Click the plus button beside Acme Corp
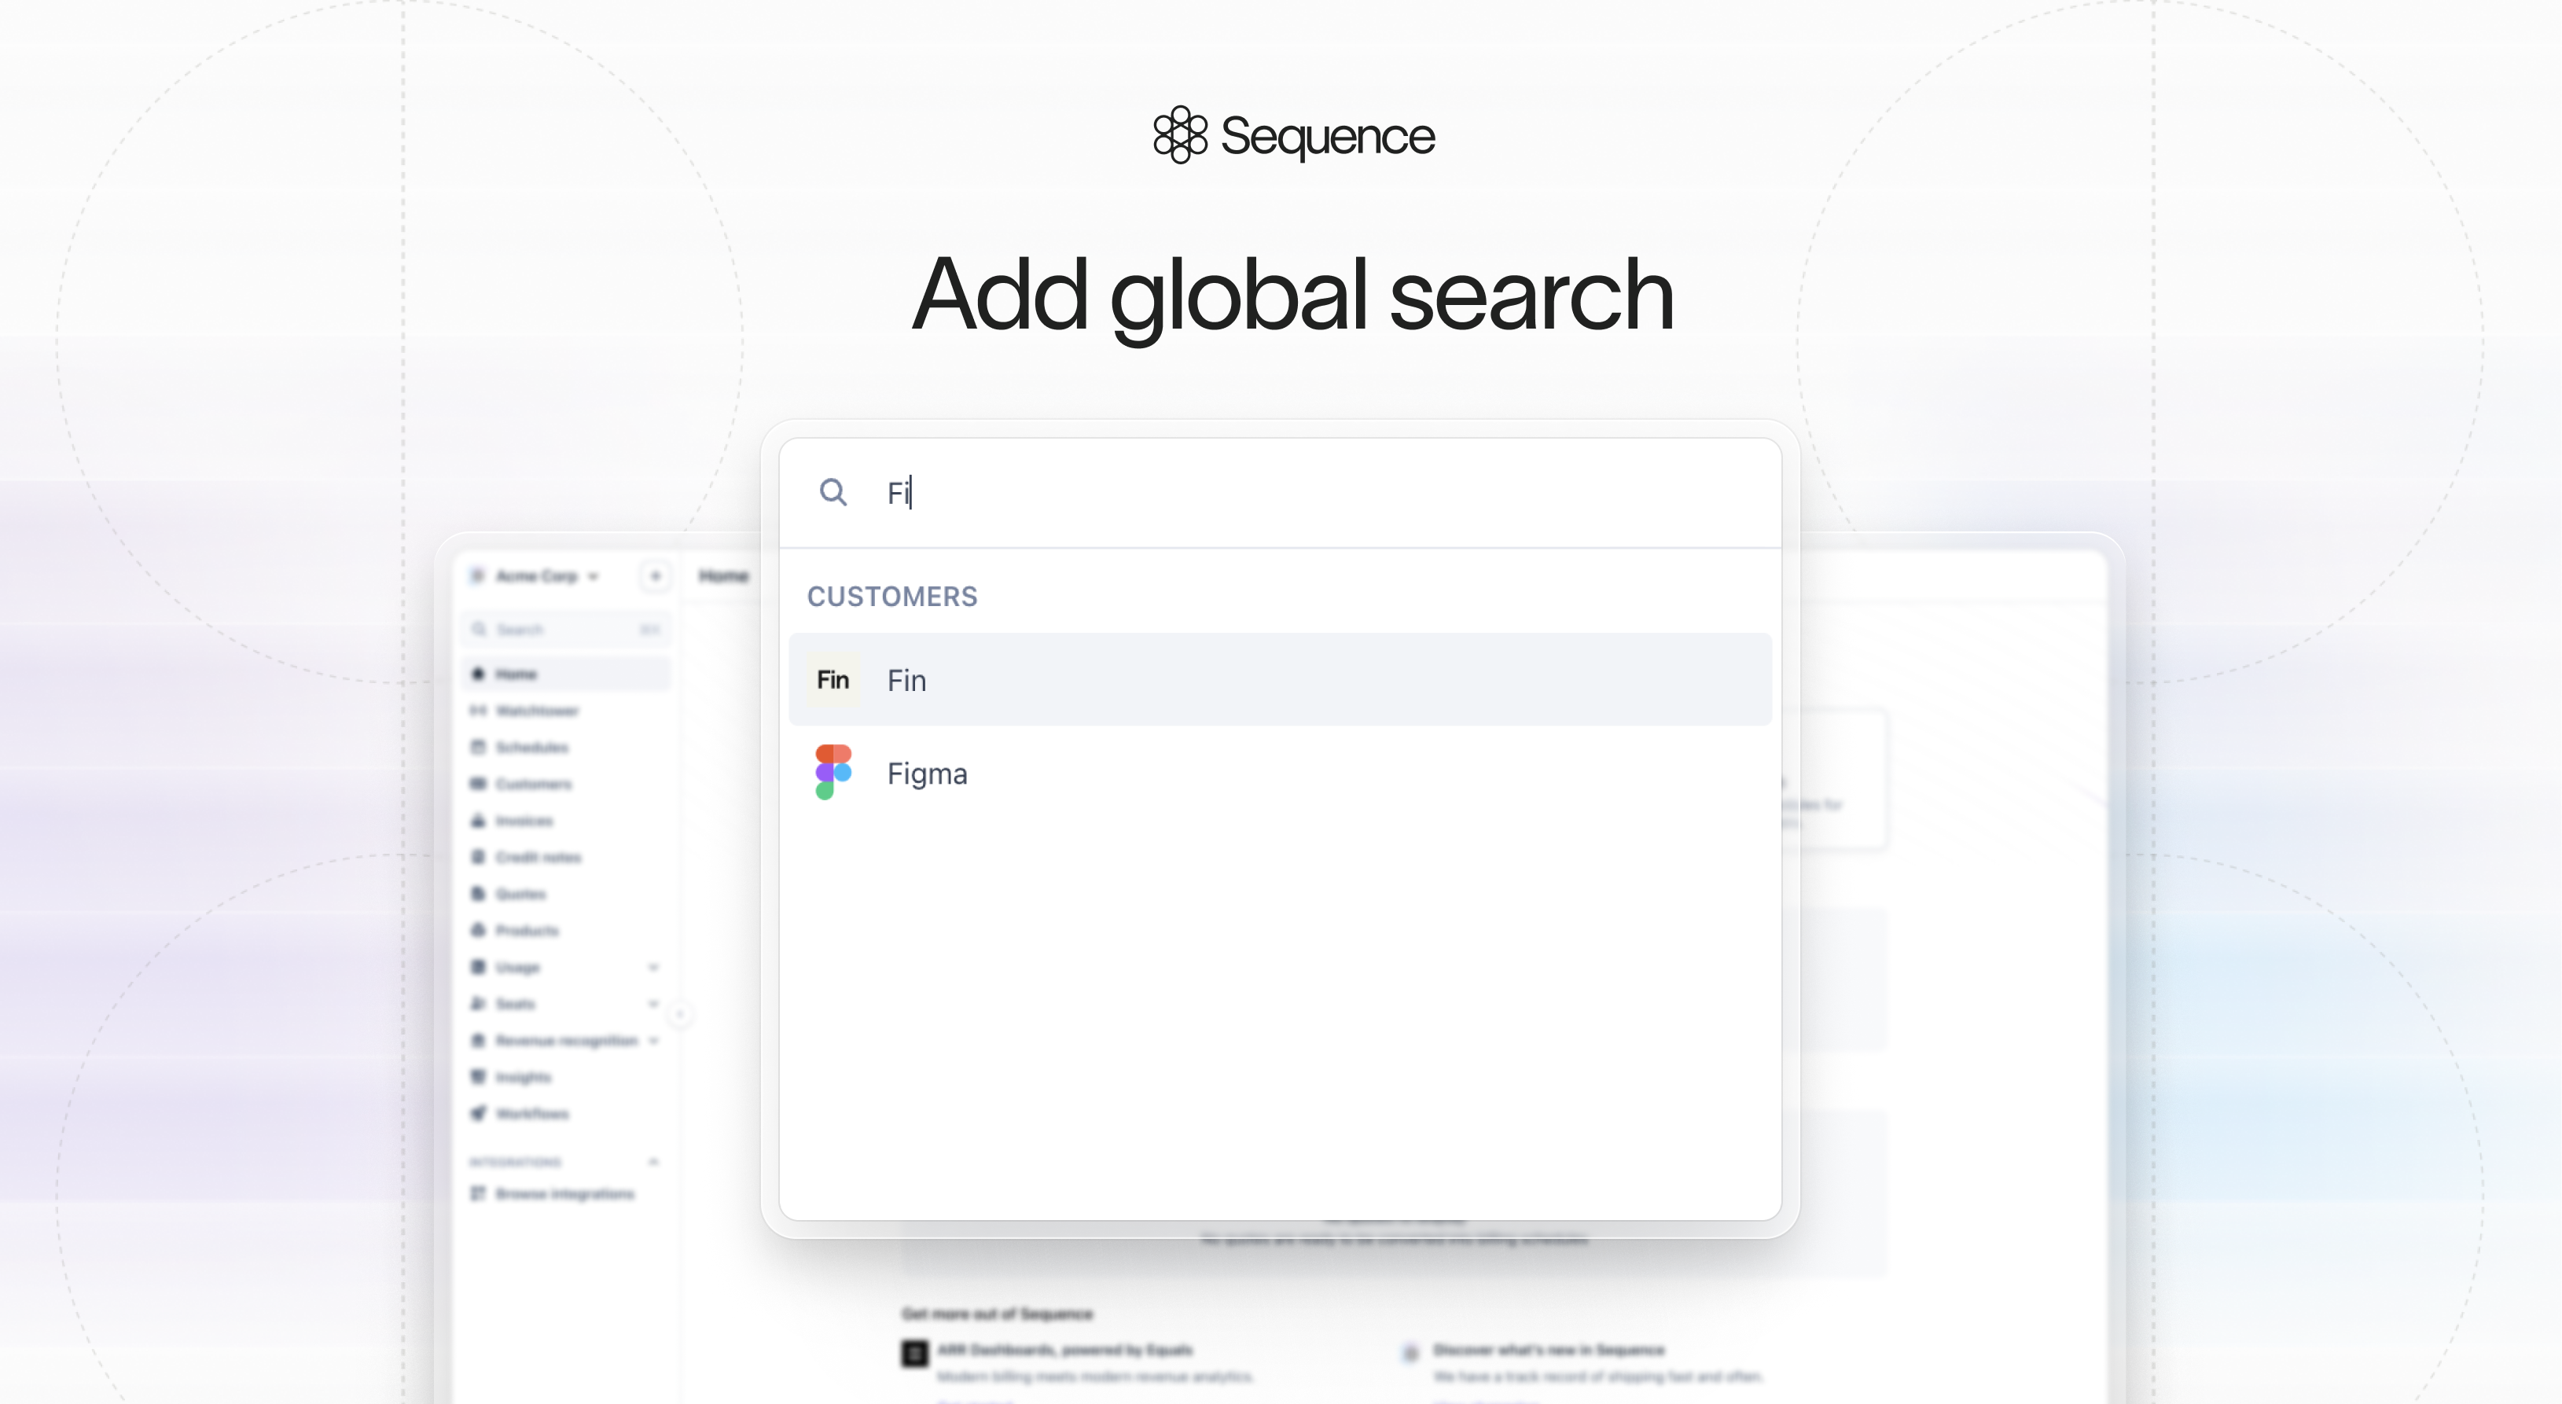The width and height of the screenshot is (2562, 1404). tap(656, 575)
